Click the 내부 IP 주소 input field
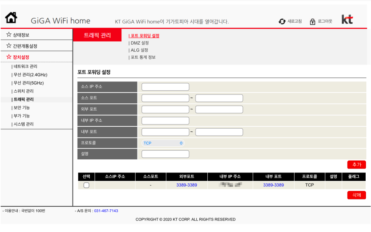Screen dimensions: 371x232 (x=166, y=121)
